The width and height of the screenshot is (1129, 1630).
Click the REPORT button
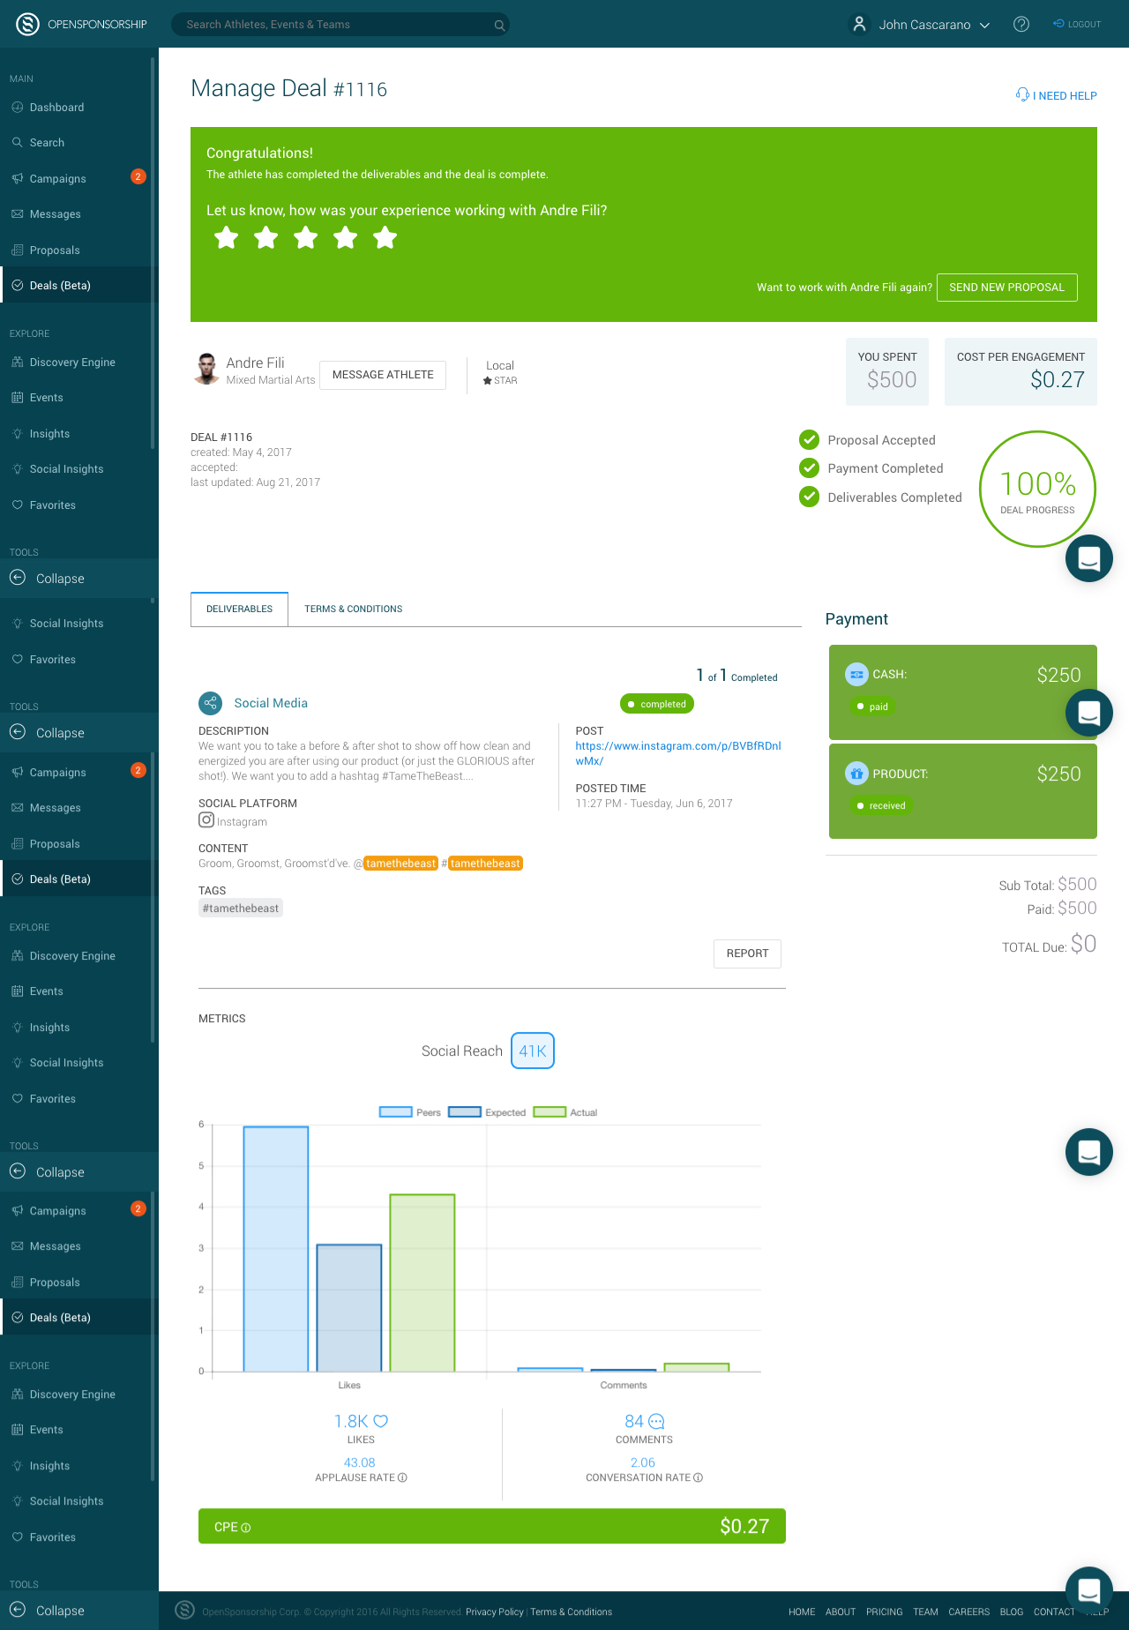(747, 953)
